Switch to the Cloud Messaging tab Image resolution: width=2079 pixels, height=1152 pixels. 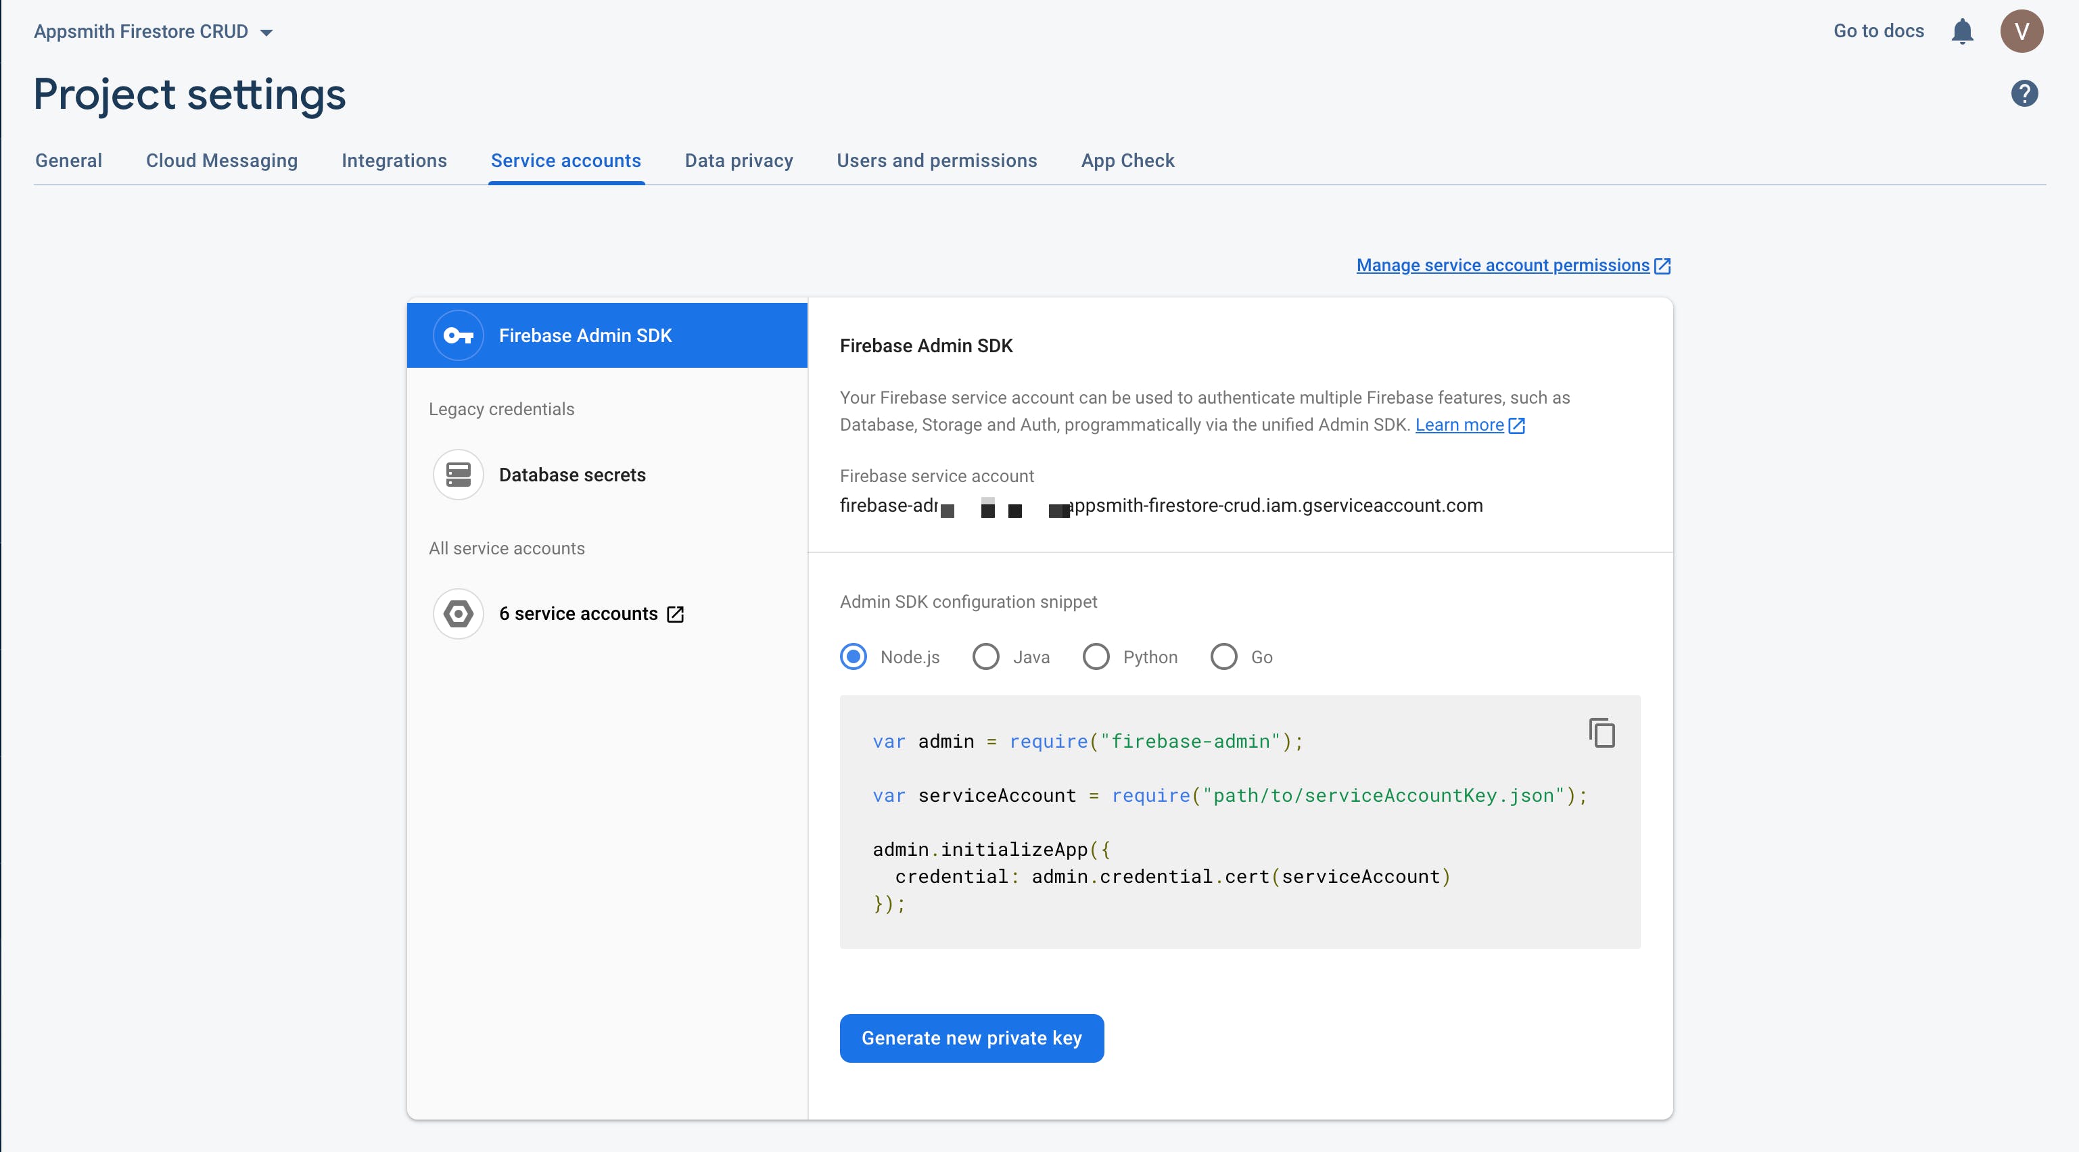(221, 160)
